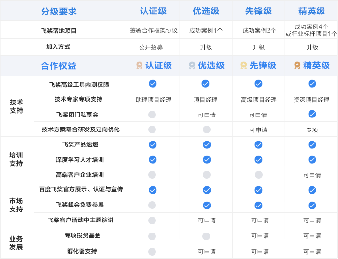Click 认证级 grey dot for 飞桨峰会免费参展

tap(152, 205)
